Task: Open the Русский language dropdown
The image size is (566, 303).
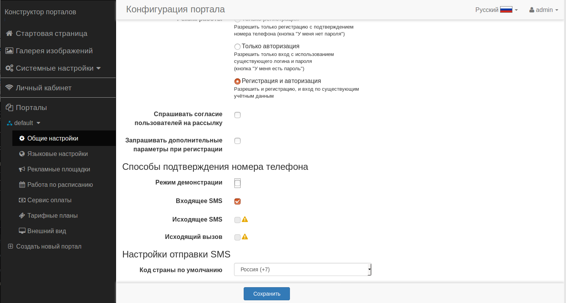Action: pyautogui.click(x=496, y=10)
